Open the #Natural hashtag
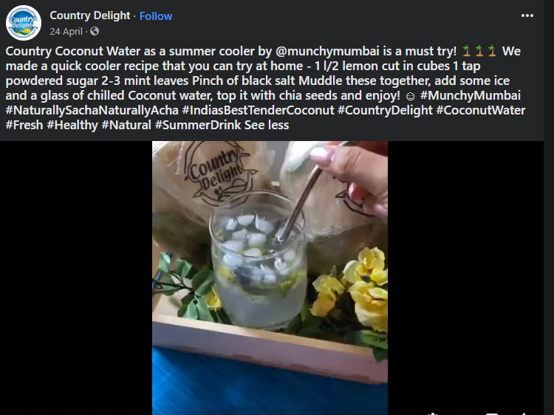This screenshot has width=554, height=415. tap(126, 125)
